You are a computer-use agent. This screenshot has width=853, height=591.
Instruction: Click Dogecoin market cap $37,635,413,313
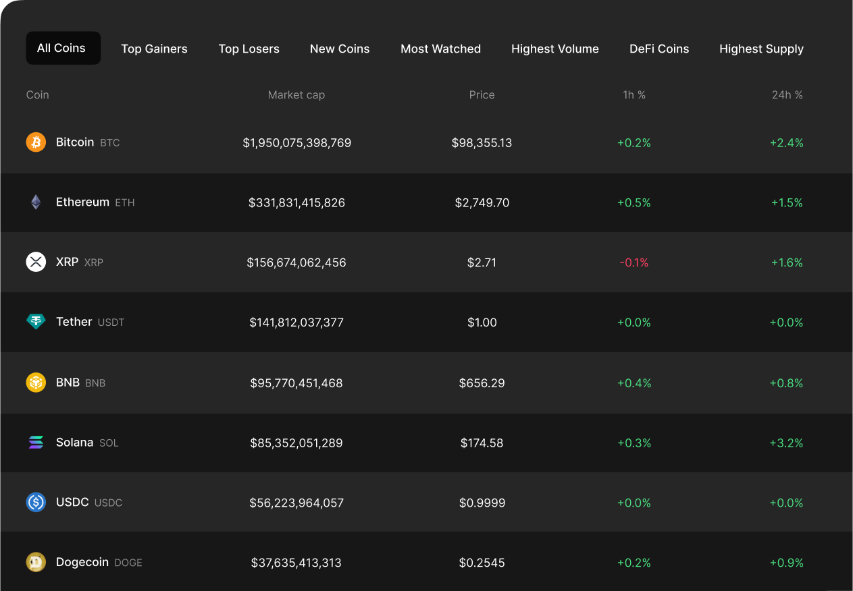click(296, 563)
